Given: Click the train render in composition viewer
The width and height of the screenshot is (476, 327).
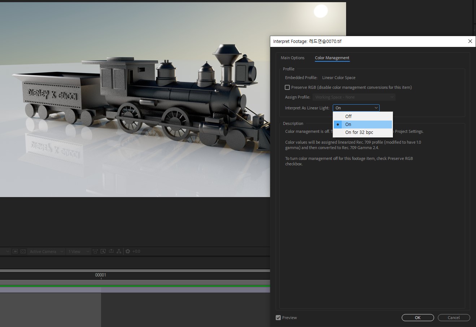Looking at the screenshot, I should tap(141, 97).
